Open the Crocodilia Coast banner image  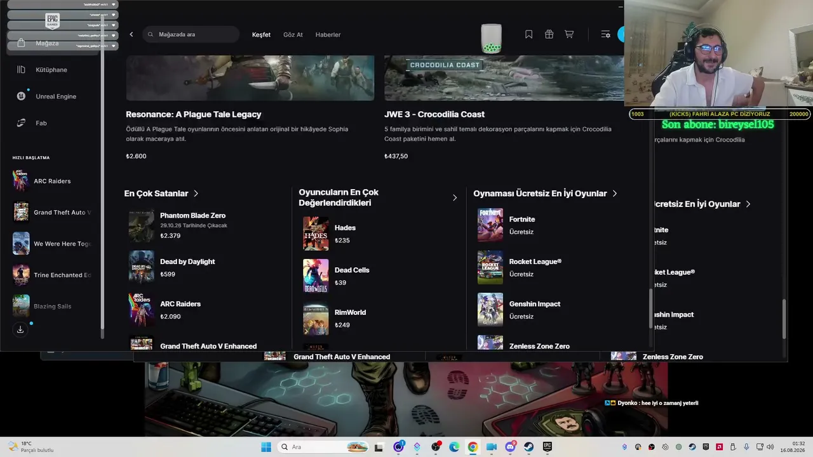coord(504,78)
